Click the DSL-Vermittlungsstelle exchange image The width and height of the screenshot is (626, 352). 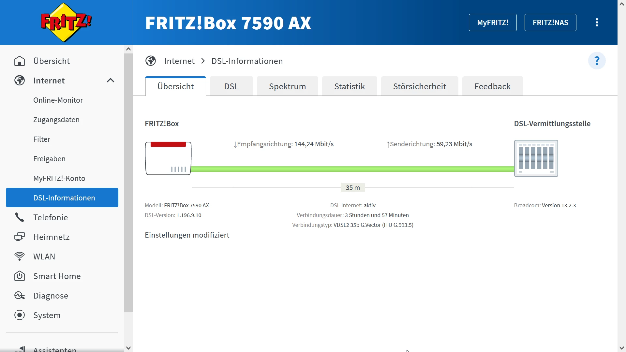pyautogui.click(x=536, y=158)
